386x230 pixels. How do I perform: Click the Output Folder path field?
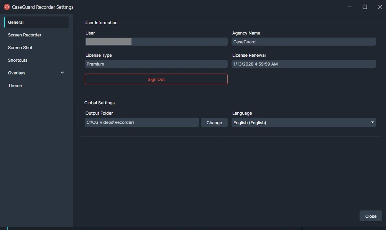tap(141, 122)
